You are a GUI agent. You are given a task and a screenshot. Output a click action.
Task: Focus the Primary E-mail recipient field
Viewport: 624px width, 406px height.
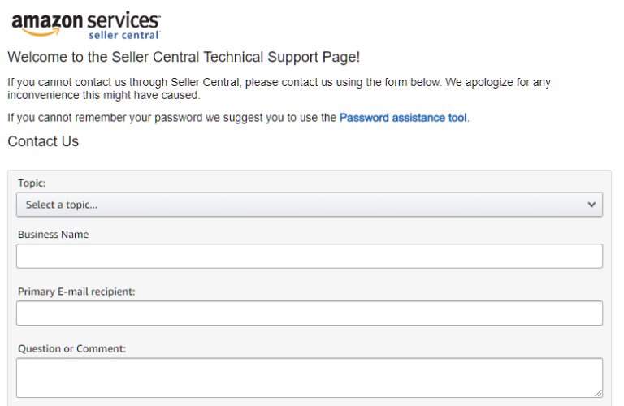(310, 313)
